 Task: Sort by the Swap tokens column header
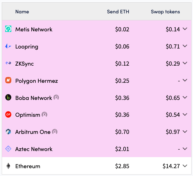[165, 12]
